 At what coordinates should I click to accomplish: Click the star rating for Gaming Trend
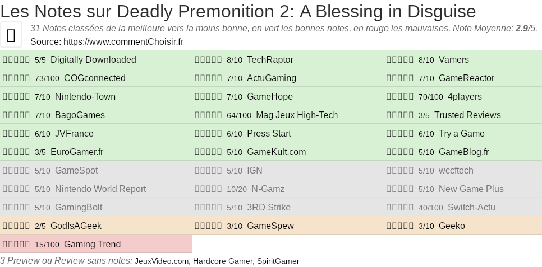[16, 245]
